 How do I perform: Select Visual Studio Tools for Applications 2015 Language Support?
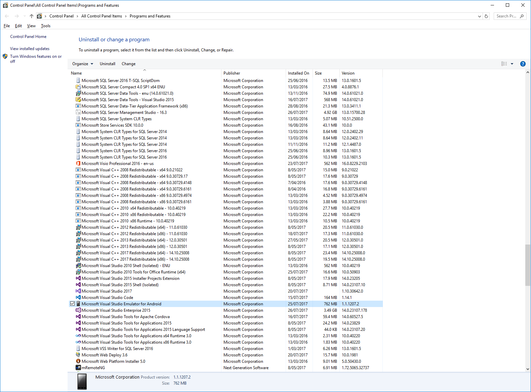(226, 330)
